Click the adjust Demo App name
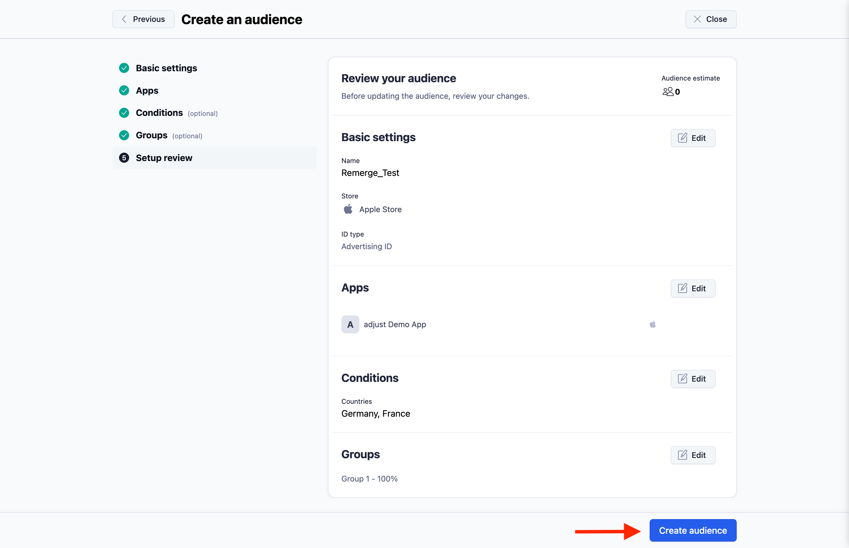 [x=395, y=325]
